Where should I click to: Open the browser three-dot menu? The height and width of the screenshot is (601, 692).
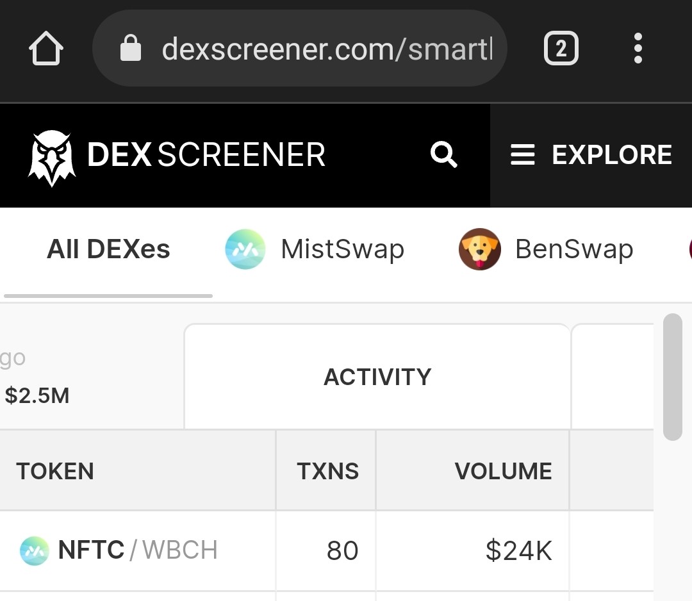coord(638,48)
